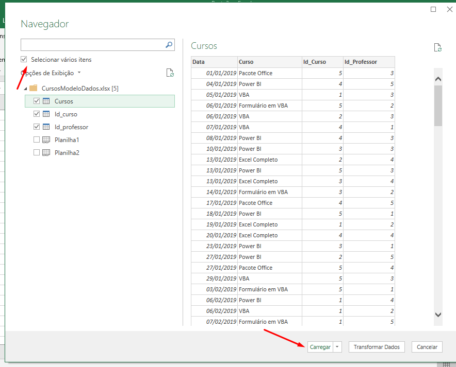Click the date cell 03/02/2019
This screenshot has height=367, width=456.
coord(215,289)
